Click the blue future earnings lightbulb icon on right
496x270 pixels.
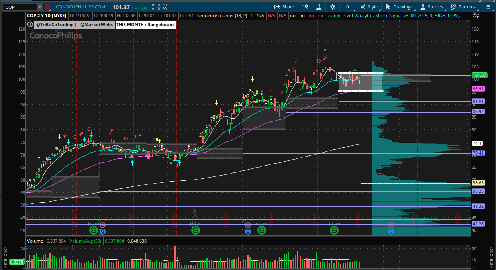(391, 231)
